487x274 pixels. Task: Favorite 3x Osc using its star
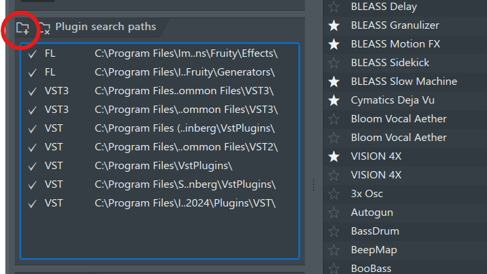tap(334, 194)
